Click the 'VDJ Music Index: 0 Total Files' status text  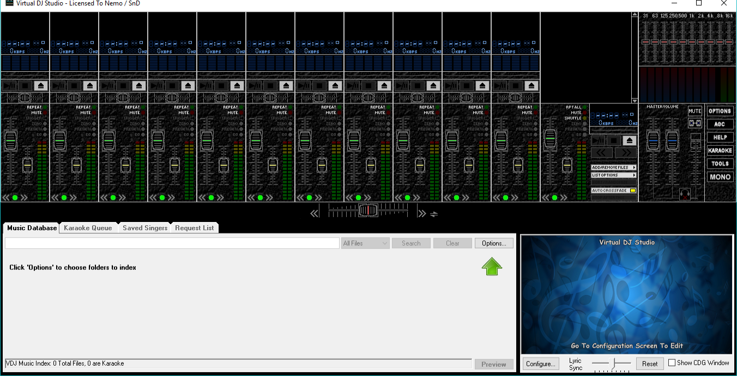65,363
